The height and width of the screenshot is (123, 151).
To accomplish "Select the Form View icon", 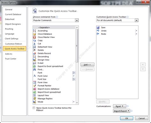I will click(34, 83).
